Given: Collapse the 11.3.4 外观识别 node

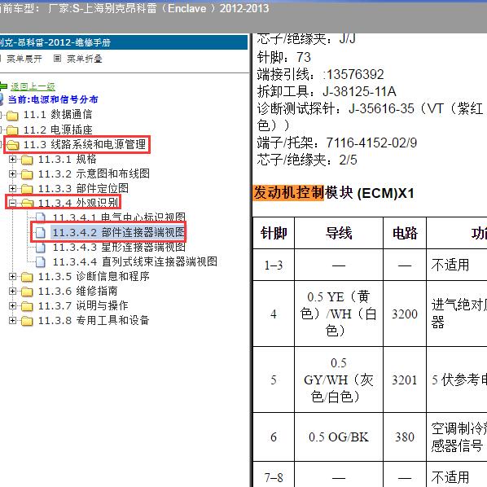Looking at the screenshot, I should coord(12,203).
